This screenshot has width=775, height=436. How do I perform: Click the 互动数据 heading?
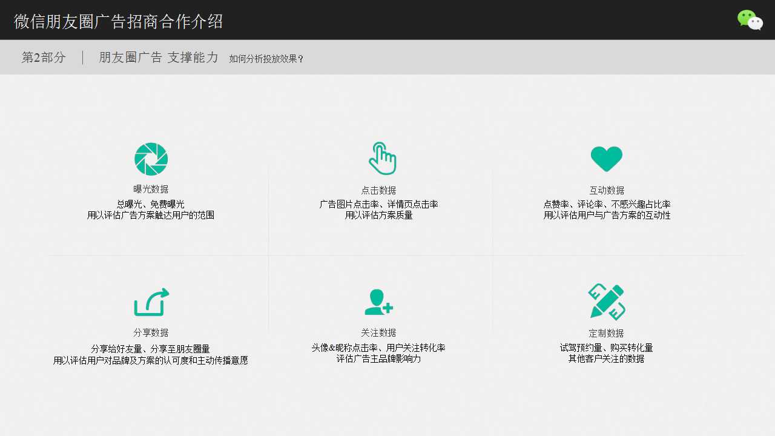607,190
